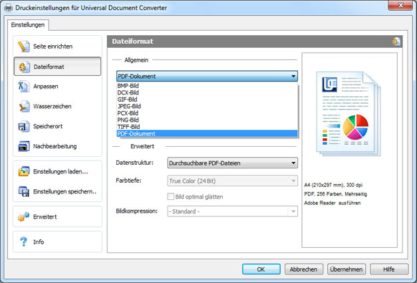417x283 pixels.
Task: Click the Nachbearbeitung window icon
Action: (x=24, y=146)
